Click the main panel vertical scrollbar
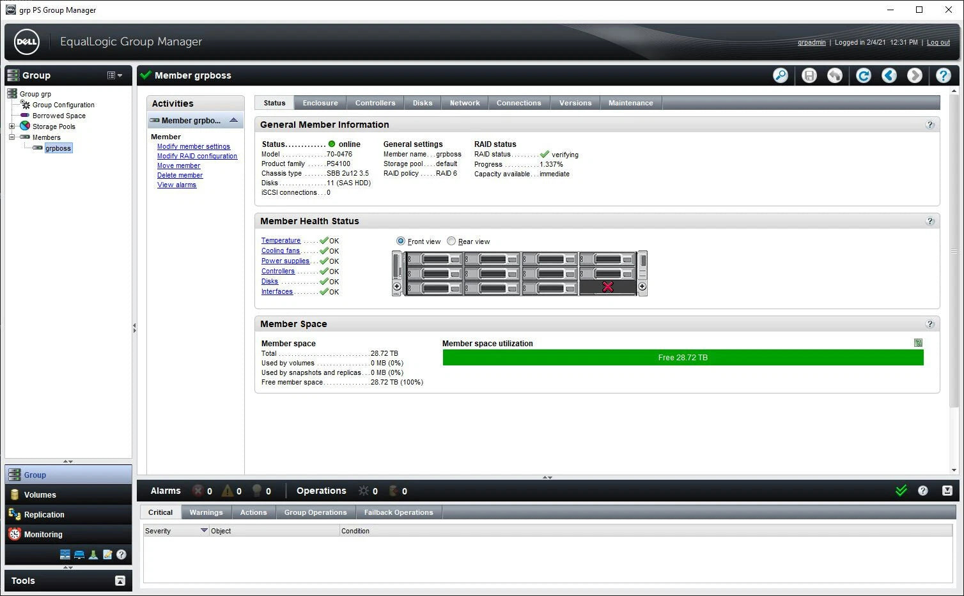The image size is (964, 596). click(954, 251)
